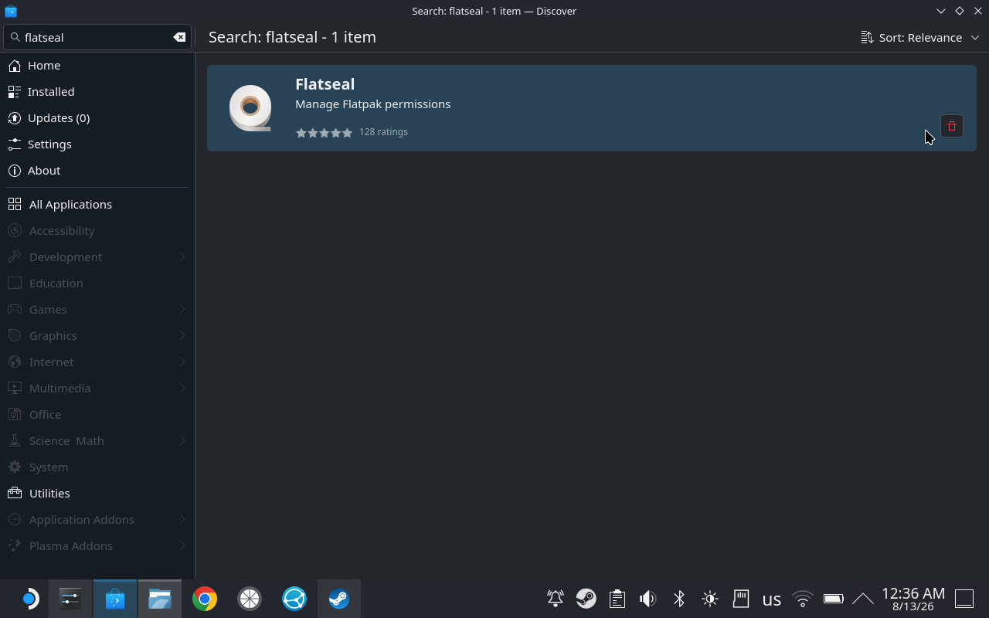
Task: Expand the Application Addons arrow
Action: point(182,520)
